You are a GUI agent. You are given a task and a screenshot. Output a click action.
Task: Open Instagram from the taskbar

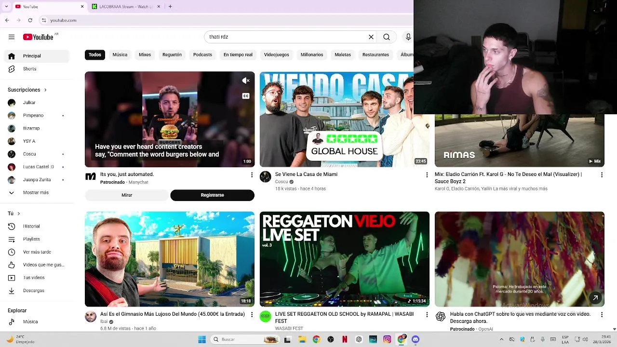(x=387, y=339)
